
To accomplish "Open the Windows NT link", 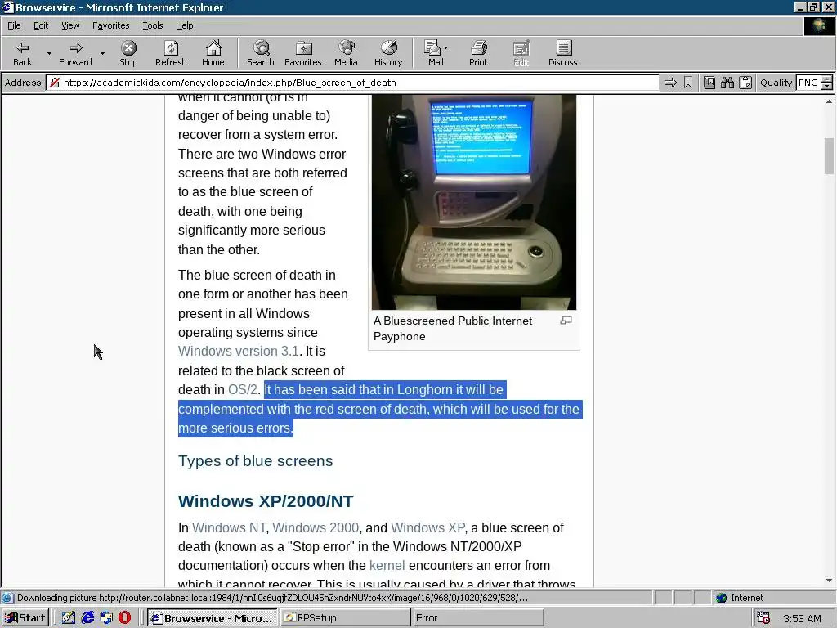I will [229, 527].
